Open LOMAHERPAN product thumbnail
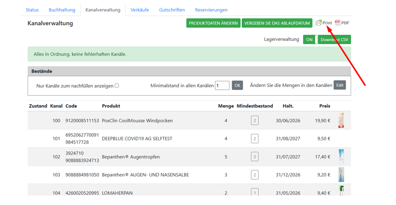 click(341, 191)
